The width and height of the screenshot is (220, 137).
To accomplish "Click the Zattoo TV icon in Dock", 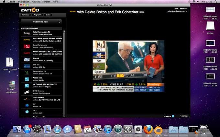I will pyautogui.click(x=158, y=130).
